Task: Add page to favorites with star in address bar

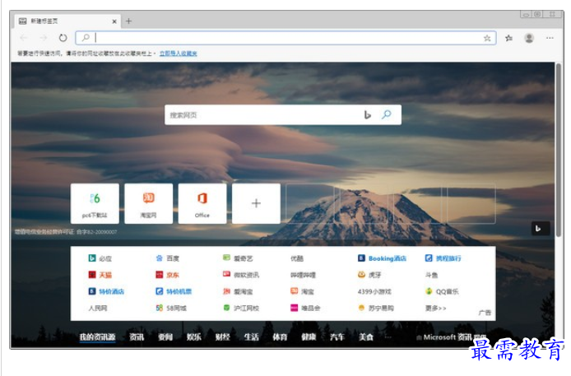Action: coord(487,38)
